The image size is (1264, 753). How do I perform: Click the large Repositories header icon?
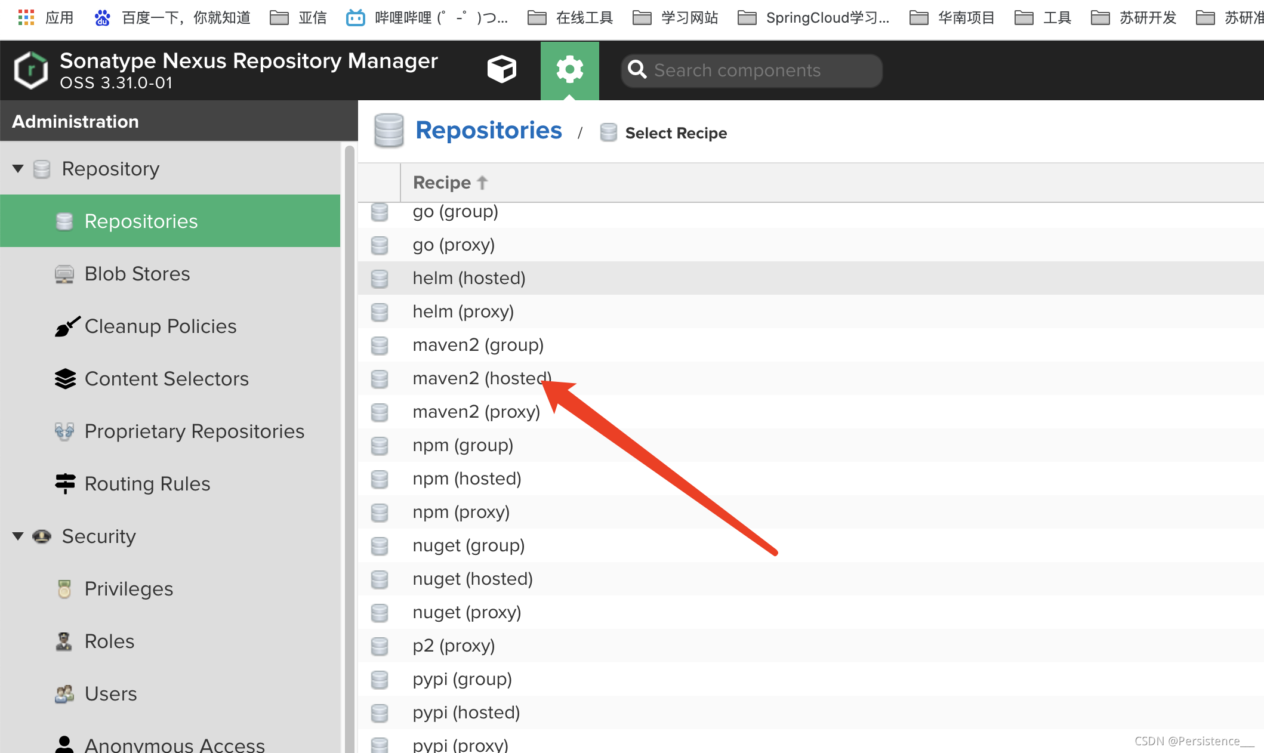[x=389, y=130]
